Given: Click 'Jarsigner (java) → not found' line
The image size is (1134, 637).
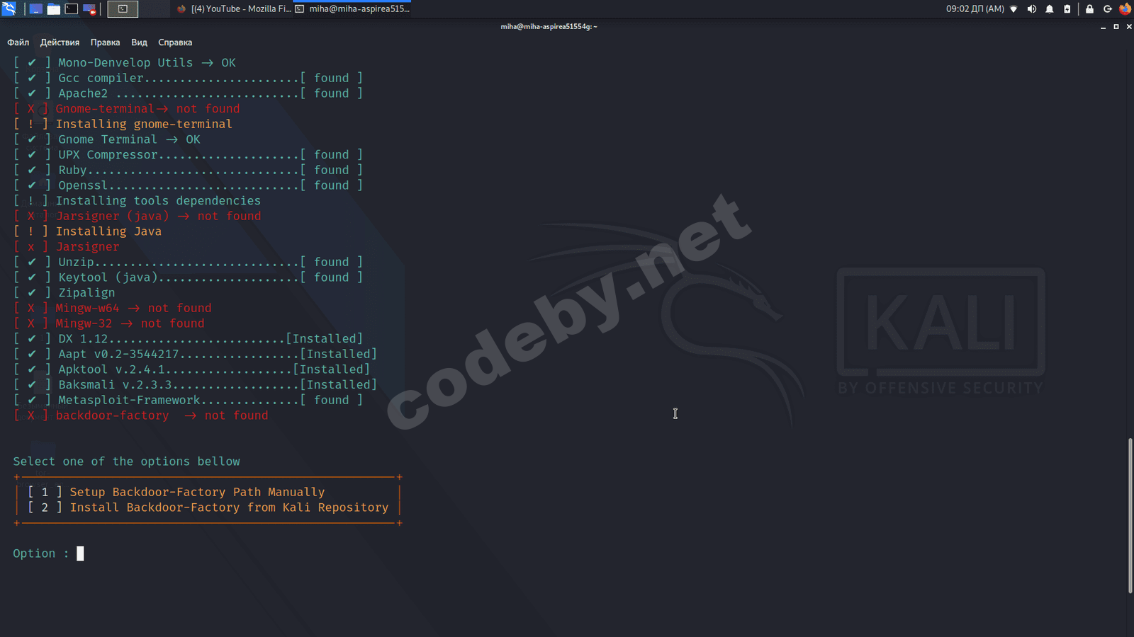Looking at the screenshot, I should [137, 216].
